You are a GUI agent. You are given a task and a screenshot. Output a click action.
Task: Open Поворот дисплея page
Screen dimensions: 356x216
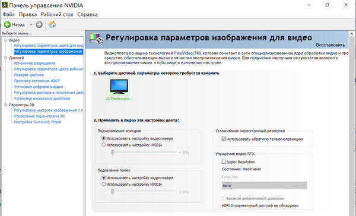(29, 75)
